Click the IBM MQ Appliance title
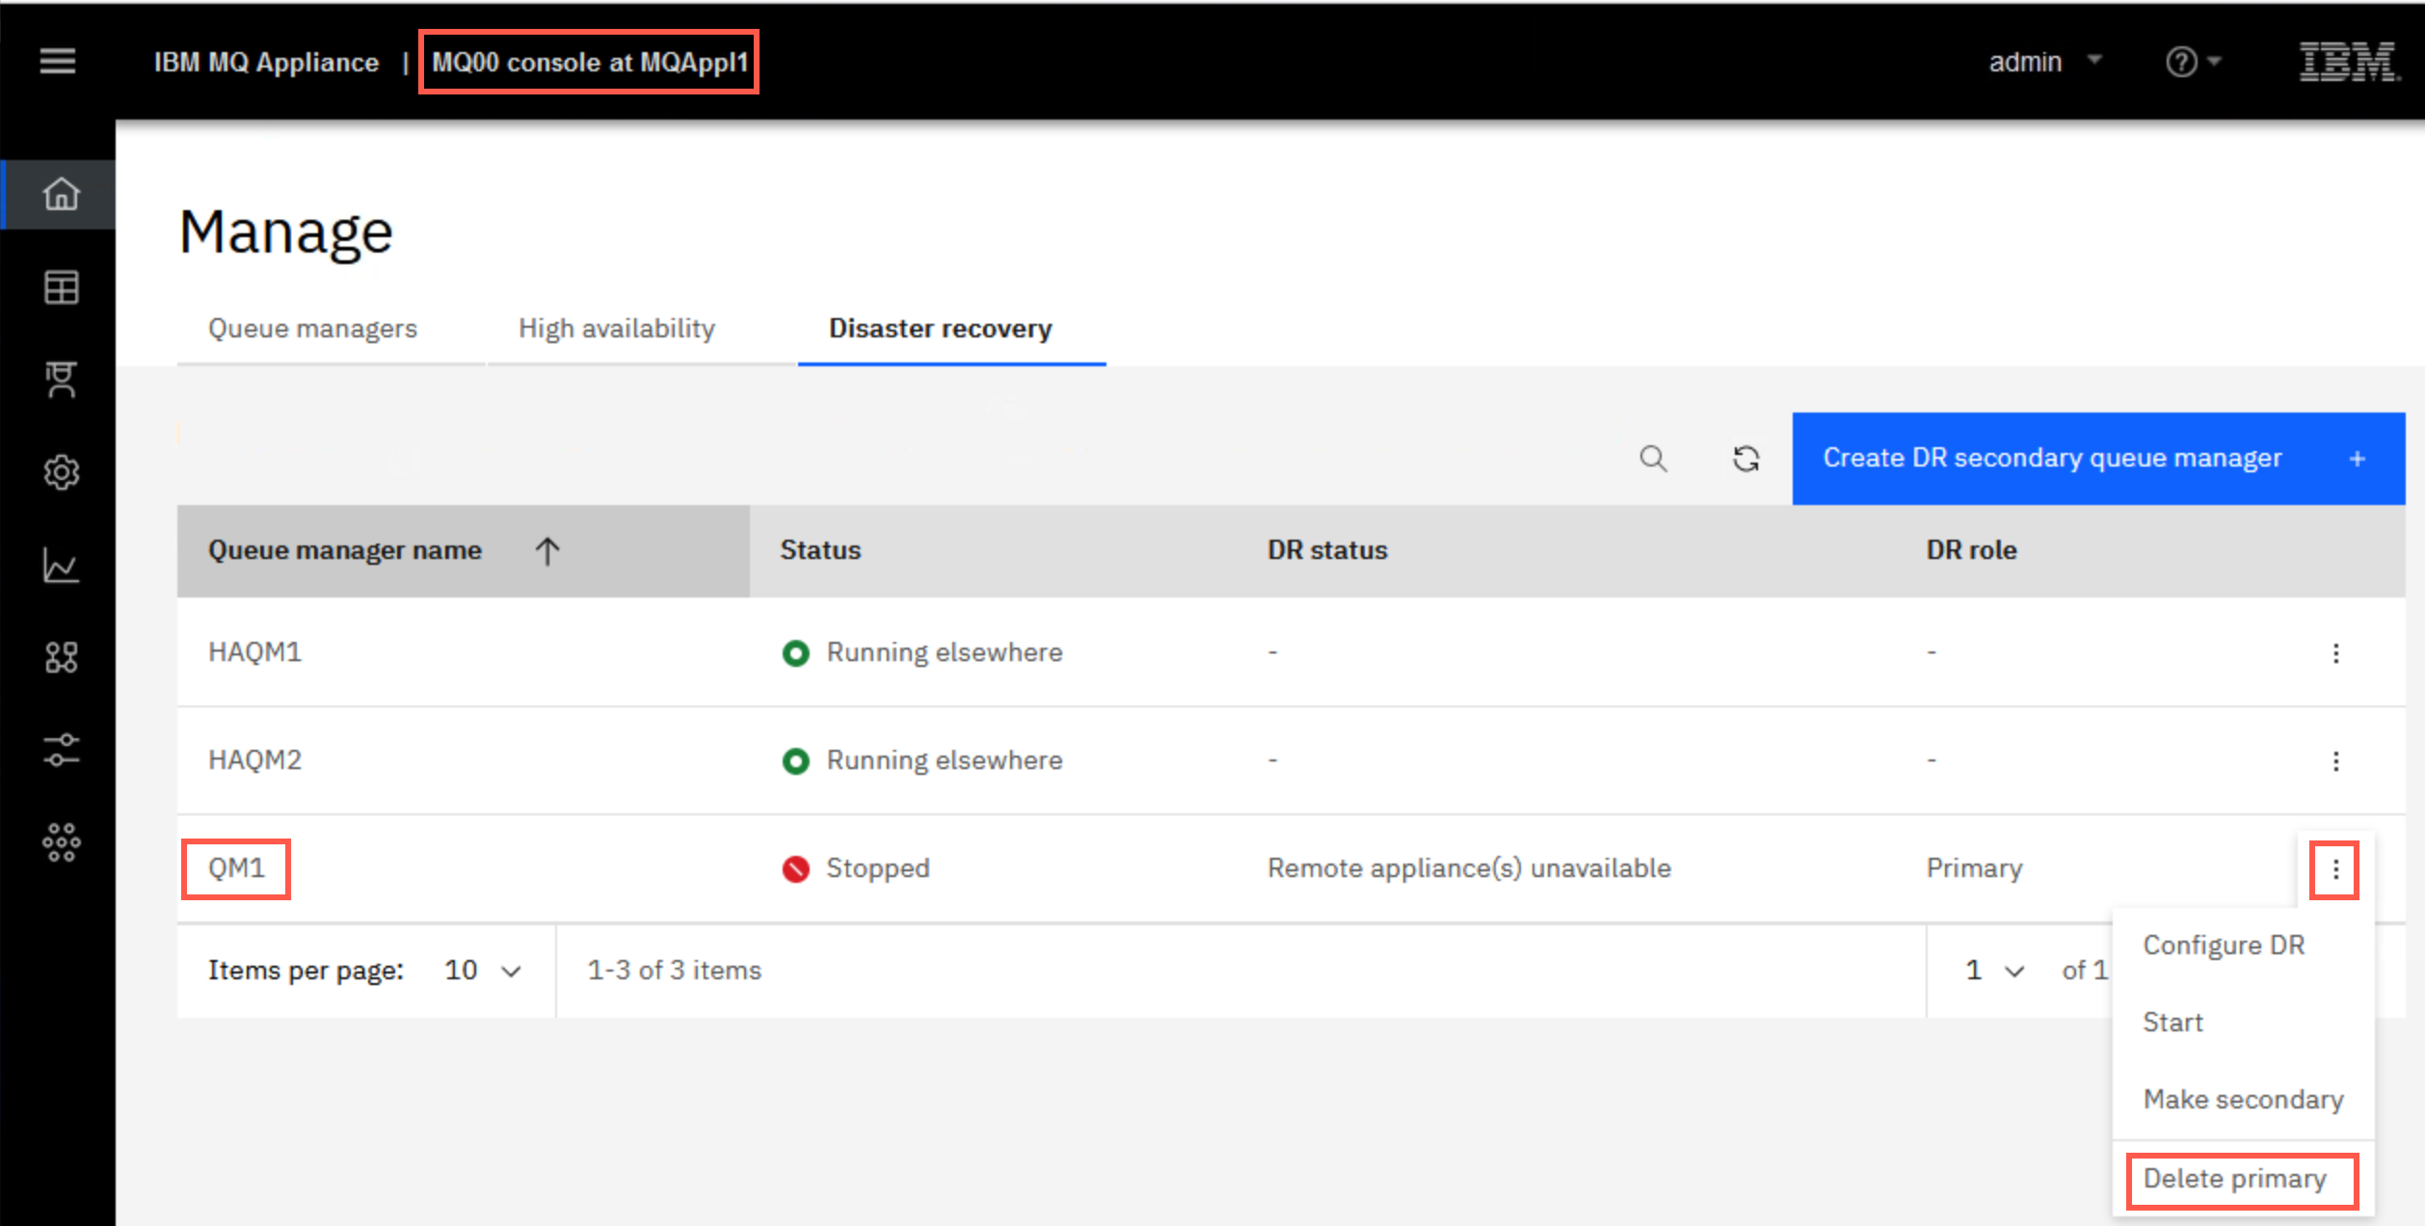Viewport: 2425px width, 1226px height. (266, 63)
